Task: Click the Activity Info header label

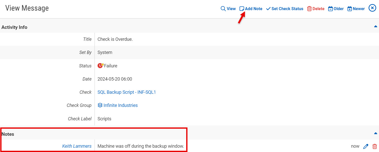Action: click(x=14, y=27)
